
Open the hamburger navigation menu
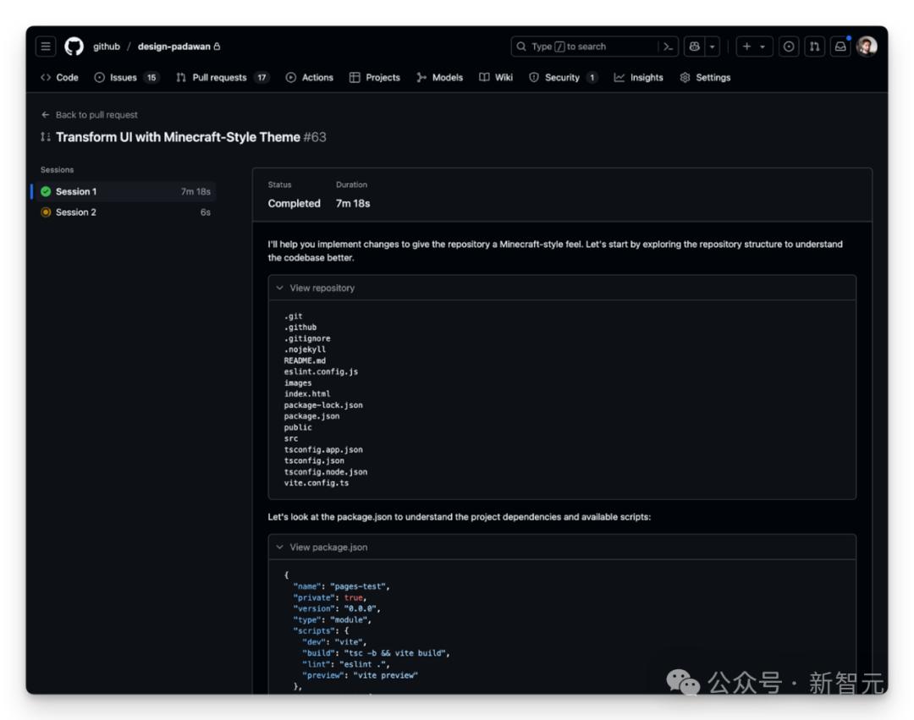click(47, 47)
